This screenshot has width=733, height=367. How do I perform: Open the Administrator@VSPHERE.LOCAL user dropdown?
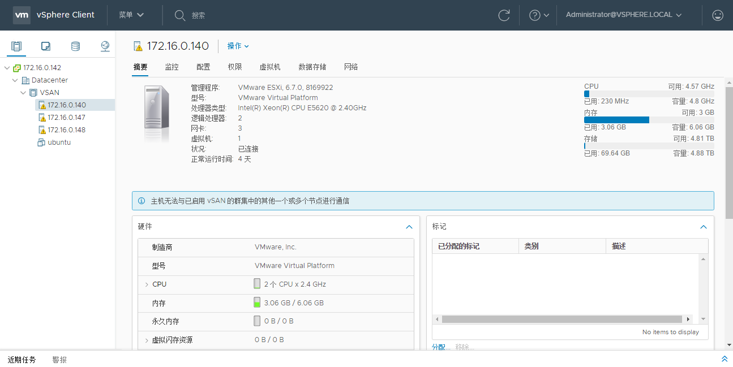[624, 15]
